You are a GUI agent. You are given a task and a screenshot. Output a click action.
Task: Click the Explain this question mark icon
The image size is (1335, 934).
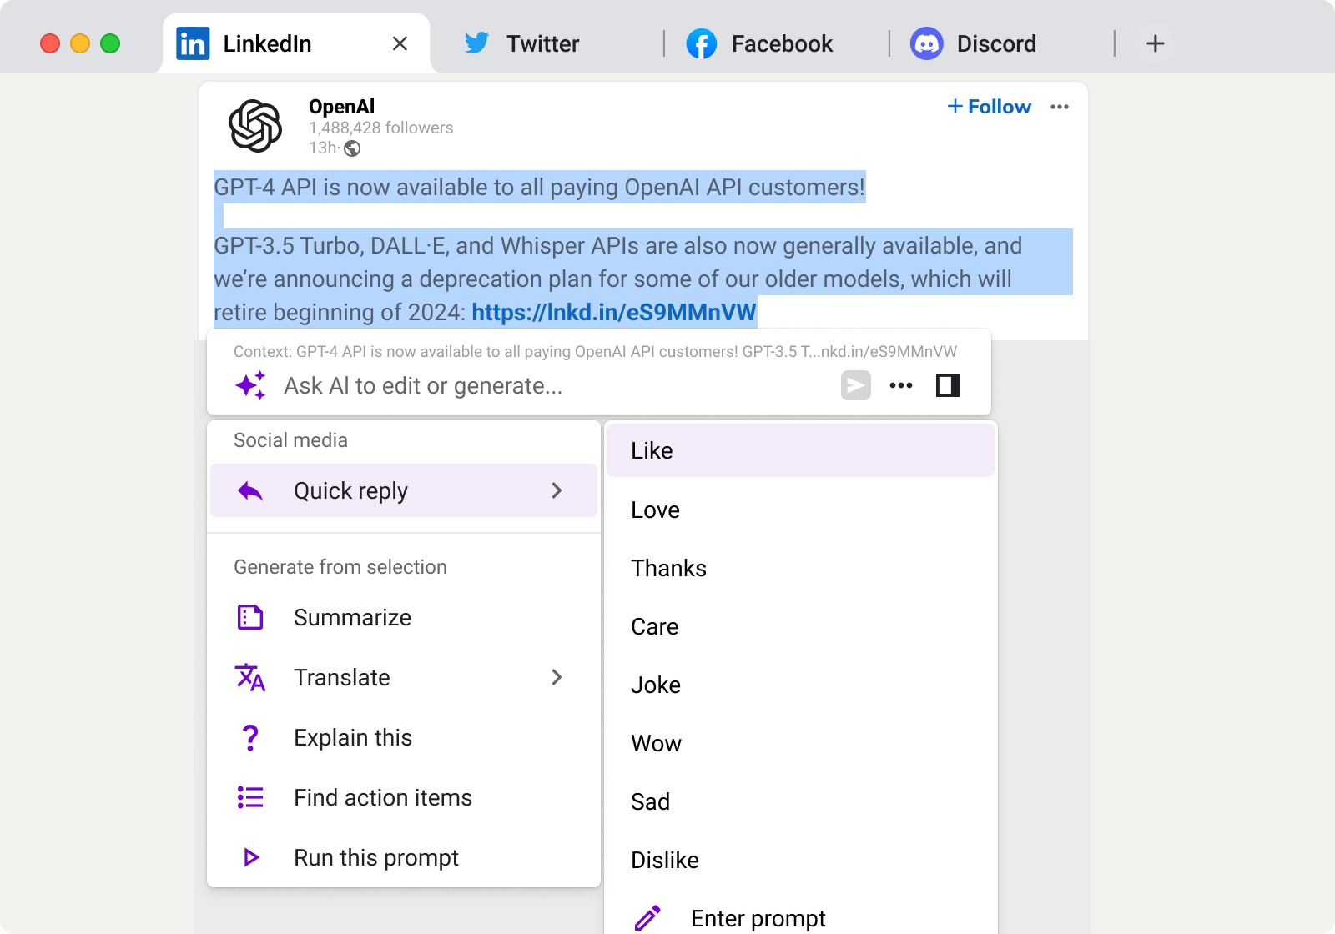click(250, 738)
